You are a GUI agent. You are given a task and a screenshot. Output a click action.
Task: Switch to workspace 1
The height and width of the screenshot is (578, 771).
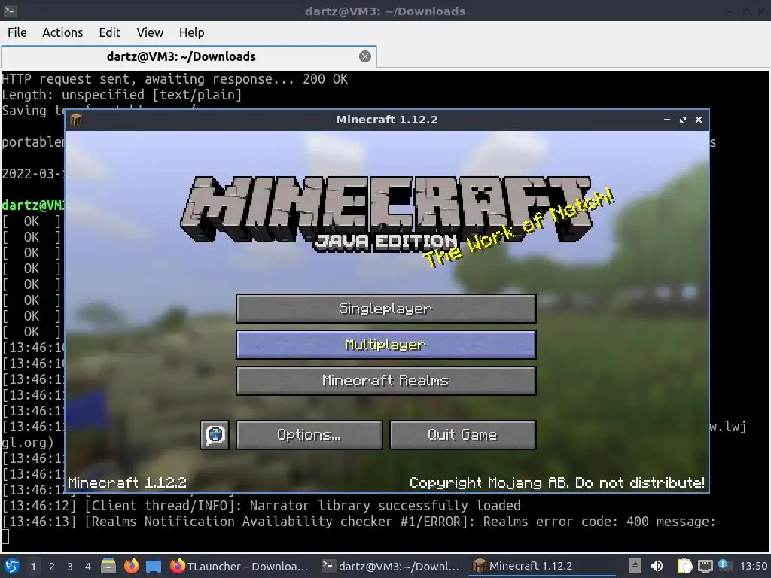[33, 567]
